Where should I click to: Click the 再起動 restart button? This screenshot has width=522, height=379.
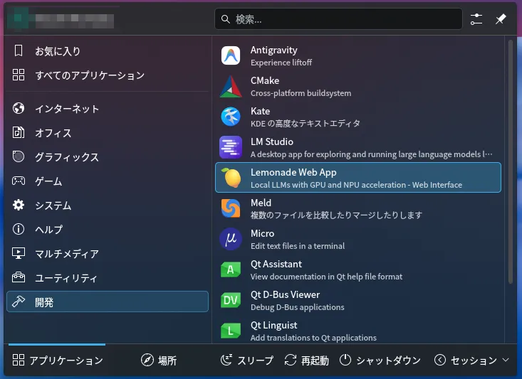pos(306,360)
